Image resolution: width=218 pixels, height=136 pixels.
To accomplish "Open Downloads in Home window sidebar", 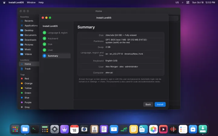I will pos(29,40).
